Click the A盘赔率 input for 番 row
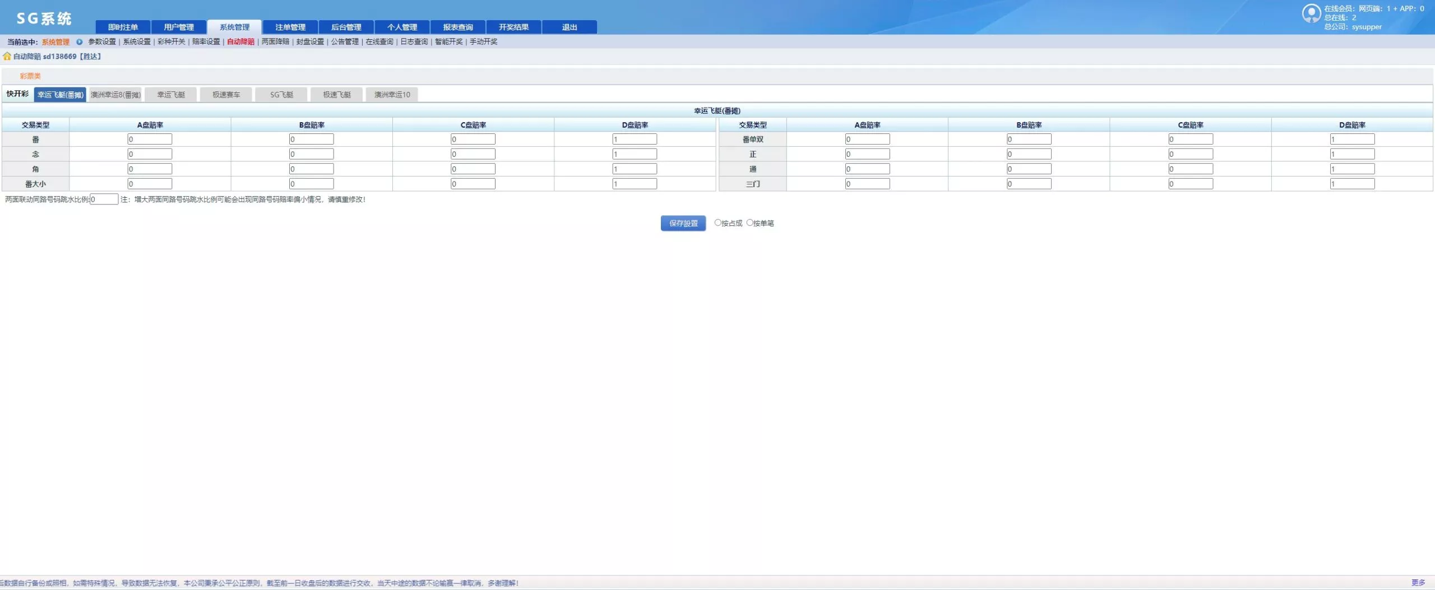This screenshot has height=590, width=1435. point(150,139)
